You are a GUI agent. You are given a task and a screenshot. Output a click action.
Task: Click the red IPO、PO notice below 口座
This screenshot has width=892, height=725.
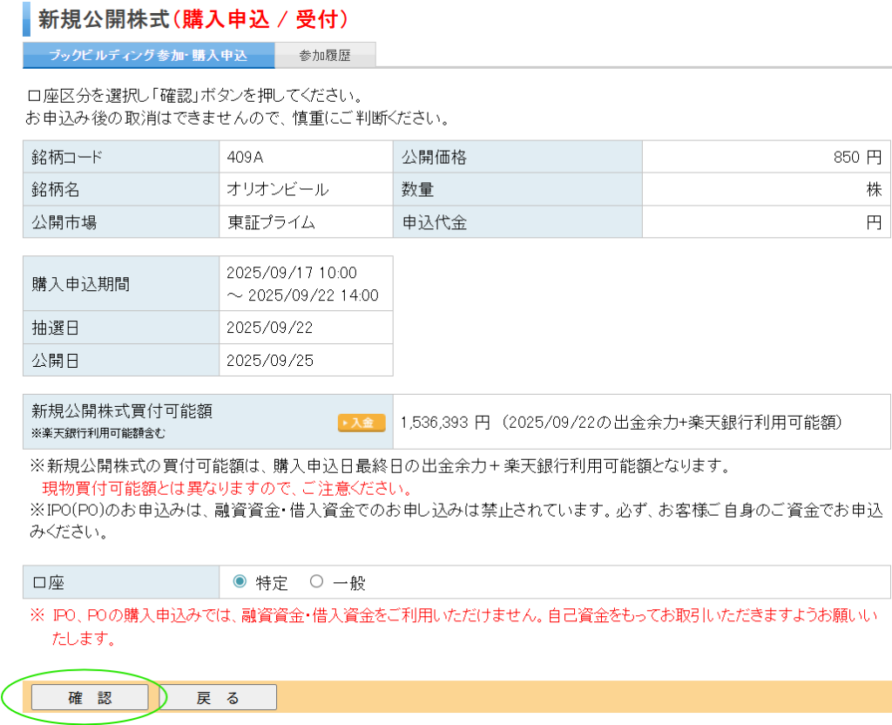click(x=453, y=616)
